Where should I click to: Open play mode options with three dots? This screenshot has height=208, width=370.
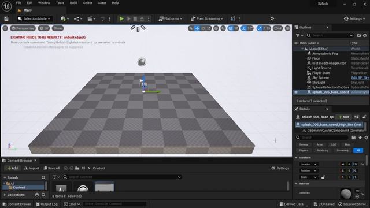[x=149, y=18]
